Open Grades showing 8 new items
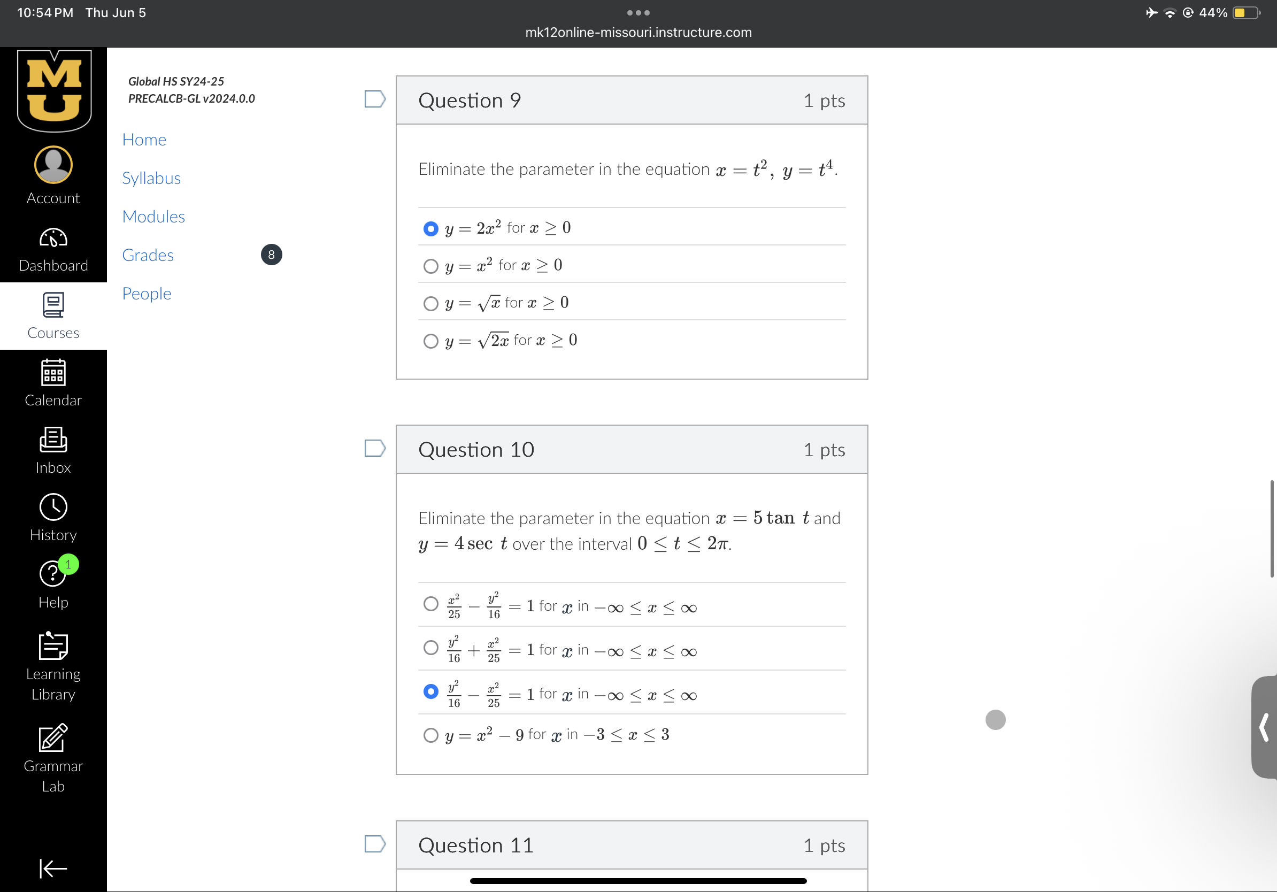The height and width of the screenshot is (892, 1277). pos(148,255)
